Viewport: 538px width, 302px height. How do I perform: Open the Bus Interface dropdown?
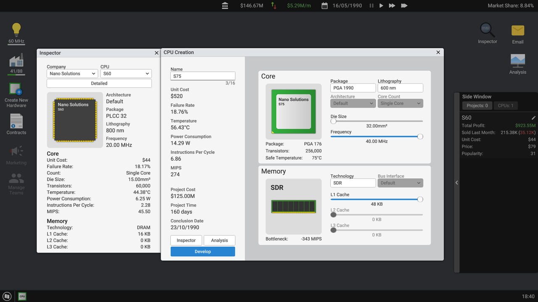coord(400,183)
